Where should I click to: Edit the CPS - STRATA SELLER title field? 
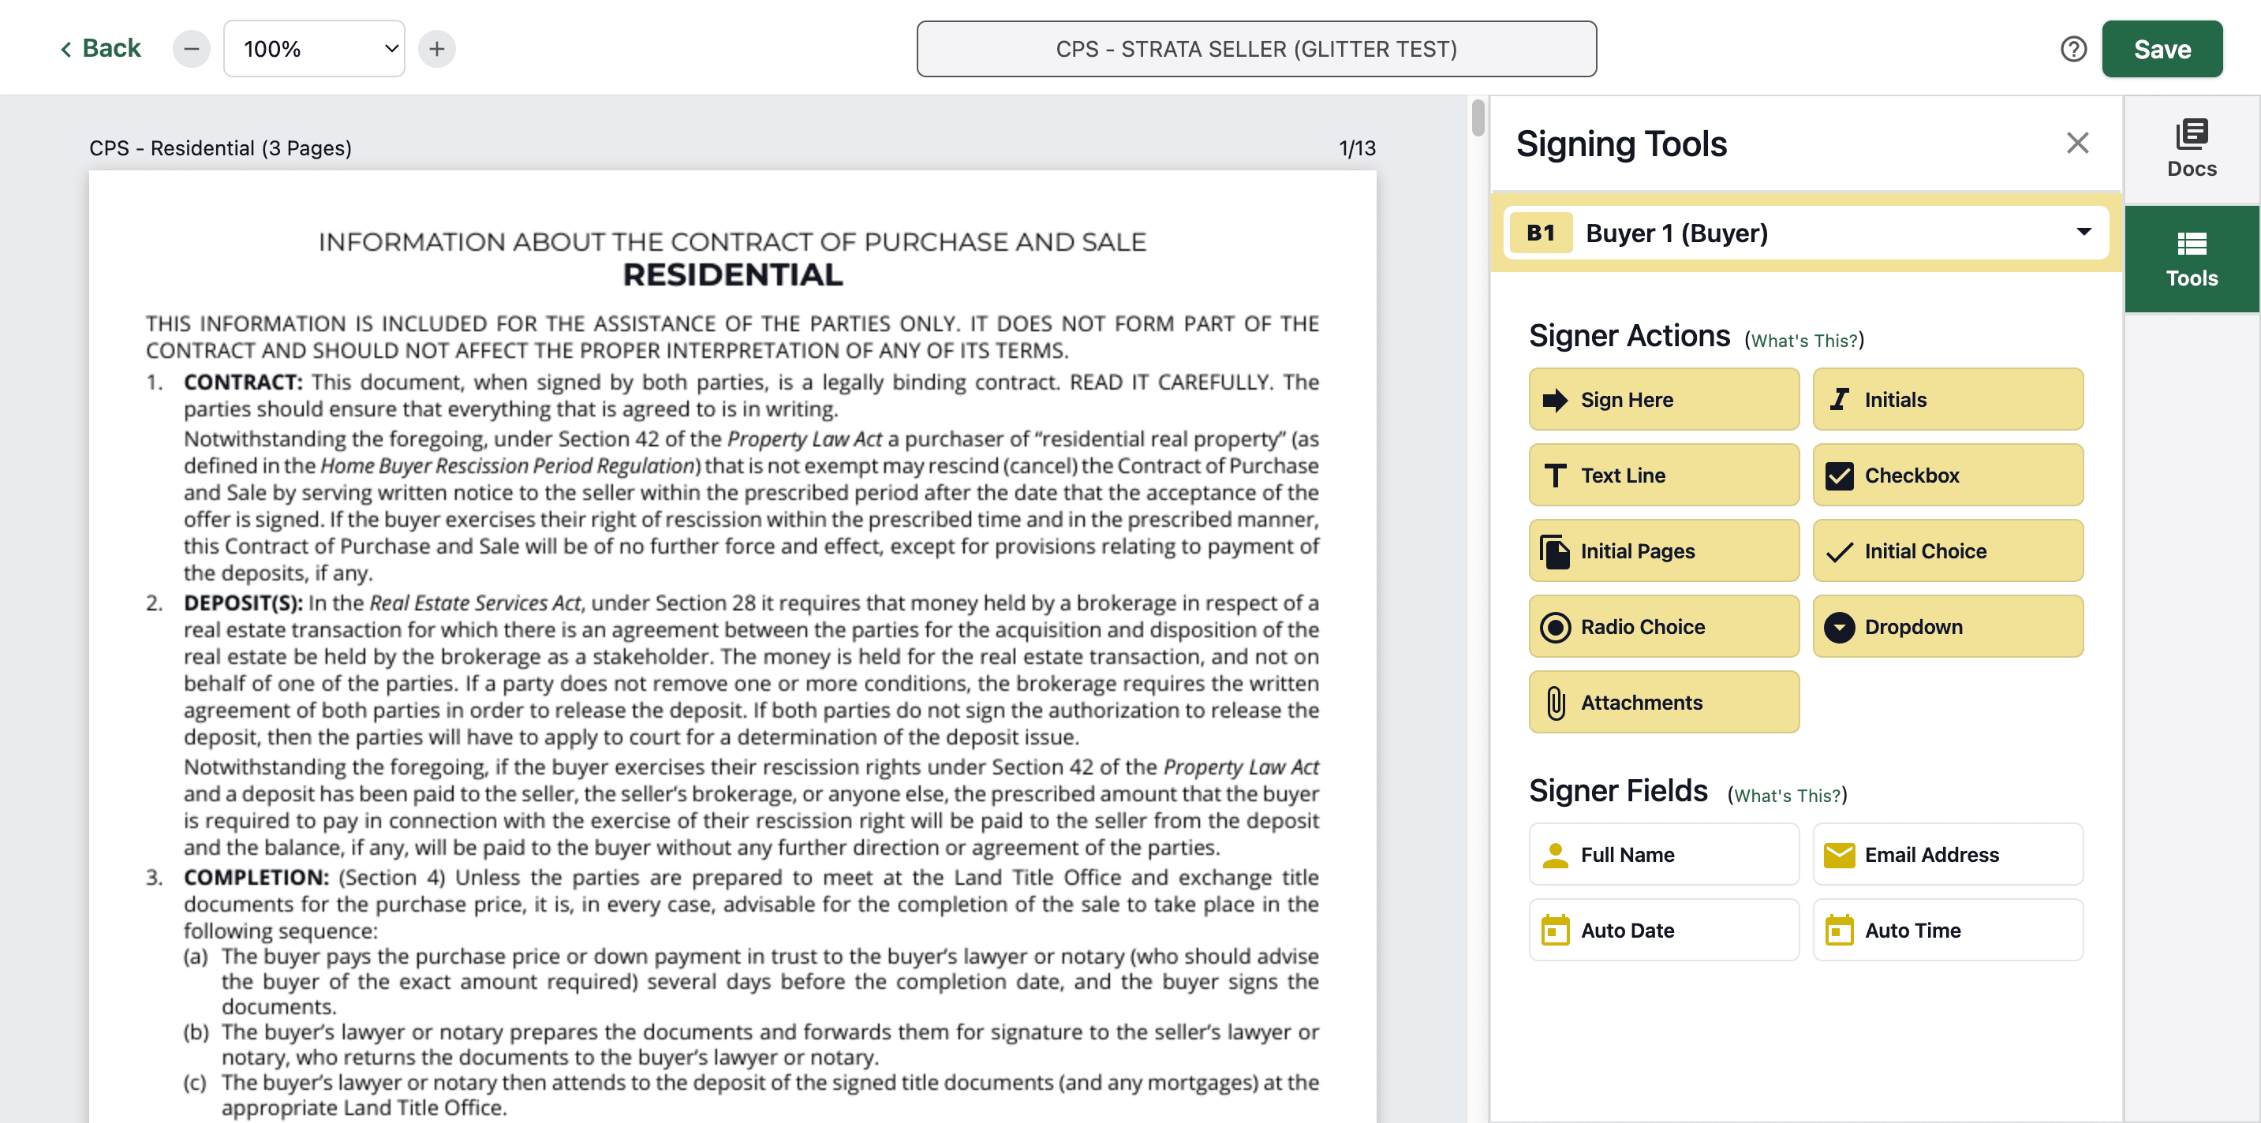click(1256, 49)
